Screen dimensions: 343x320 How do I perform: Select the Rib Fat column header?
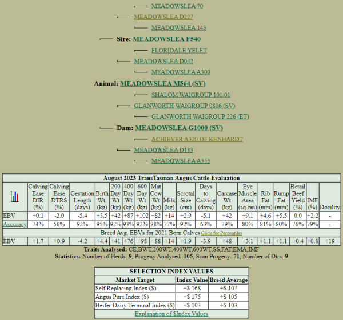pos(265,197)
